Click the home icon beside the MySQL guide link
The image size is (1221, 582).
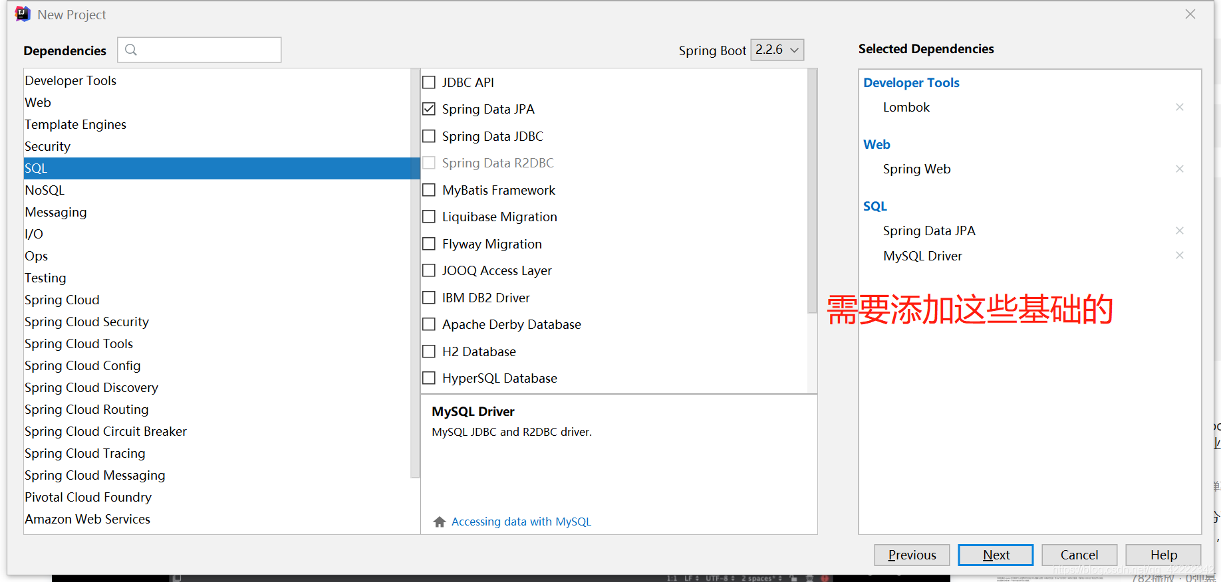439,522
